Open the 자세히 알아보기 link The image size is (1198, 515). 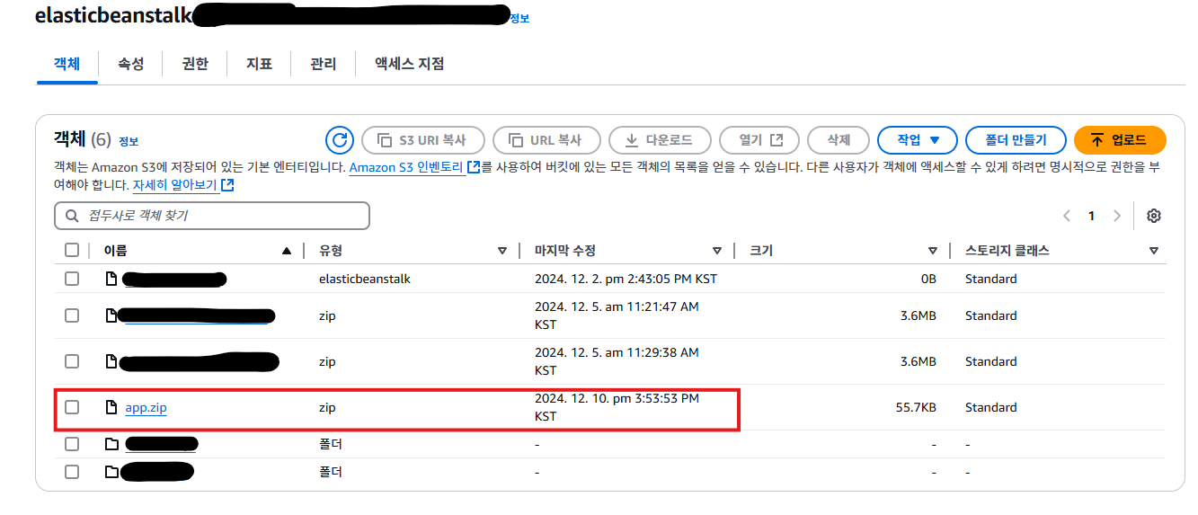[183, 185]
